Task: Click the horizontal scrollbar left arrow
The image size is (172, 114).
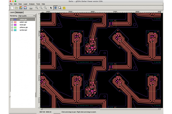Action: point(41,109)
